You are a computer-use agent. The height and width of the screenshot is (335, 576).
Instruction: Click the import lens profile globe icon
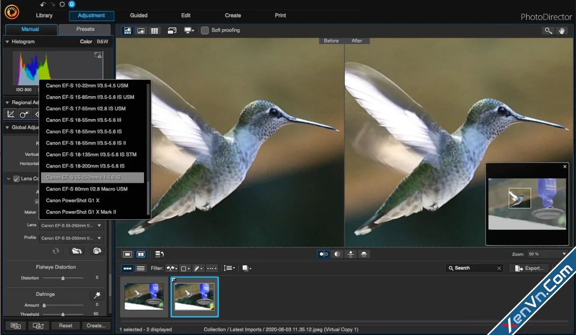point(97,251)
